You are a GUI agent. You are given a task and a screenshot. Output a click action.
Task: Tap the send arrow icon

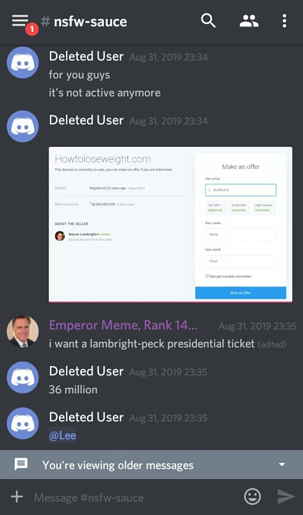click(286, 497)
